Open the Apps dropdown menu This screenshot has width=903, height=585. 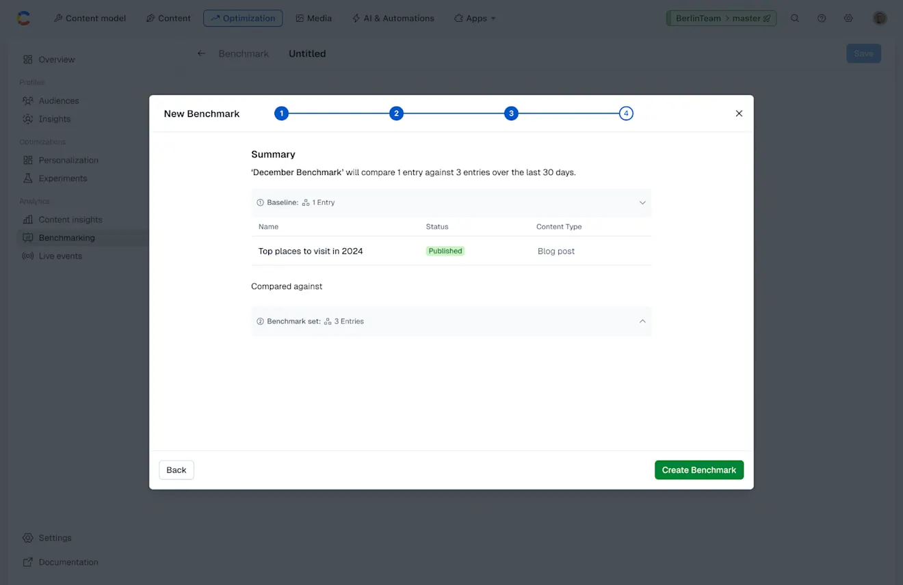(475, 18)
